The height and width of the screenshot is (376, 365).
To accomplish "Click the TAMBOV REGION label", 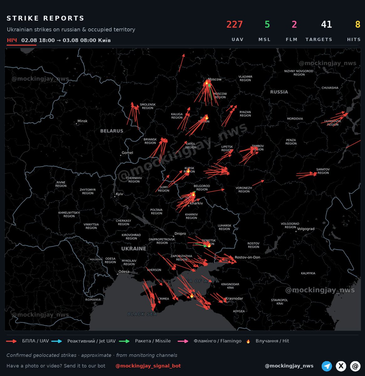I will coord(258,148).
